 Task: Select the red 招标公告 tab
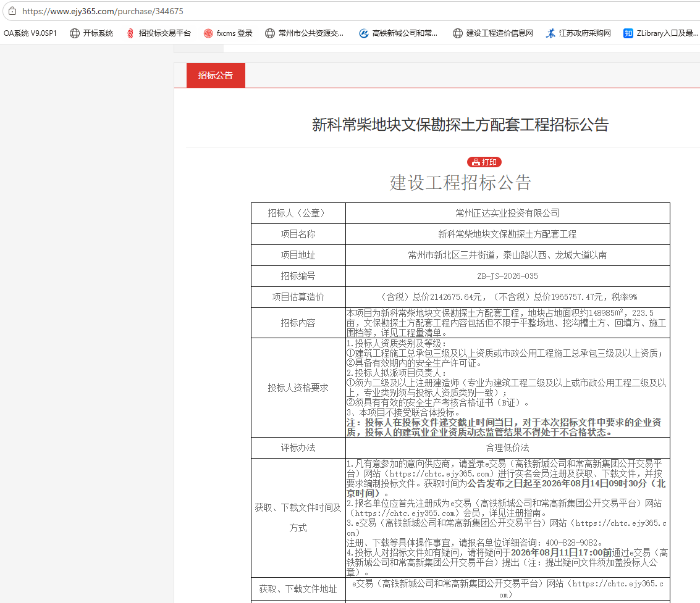(216, 75)
